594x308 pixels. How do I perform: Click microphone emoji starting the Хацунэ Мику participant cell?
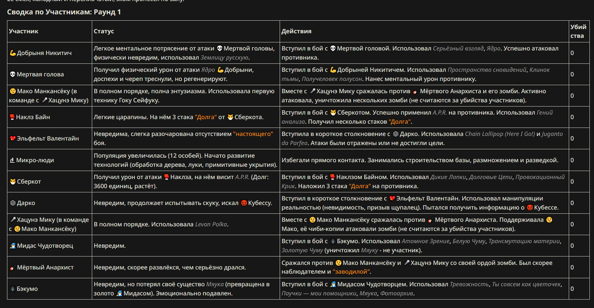13,220
